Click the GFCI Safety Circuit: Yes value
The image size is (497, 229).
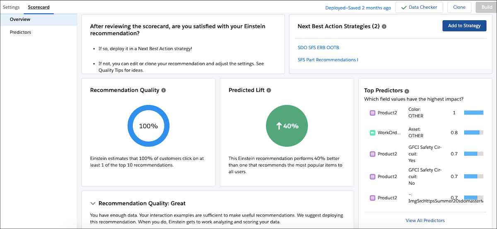[425, 154]
